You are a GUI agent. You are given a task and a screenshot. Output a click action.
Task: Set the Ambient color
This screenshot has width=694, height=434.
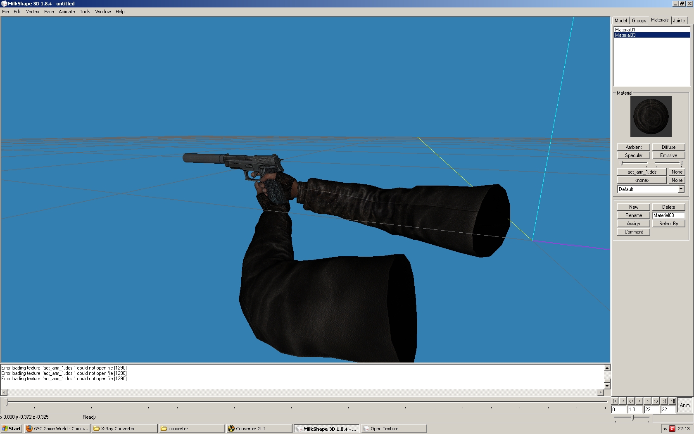(633, 147)
